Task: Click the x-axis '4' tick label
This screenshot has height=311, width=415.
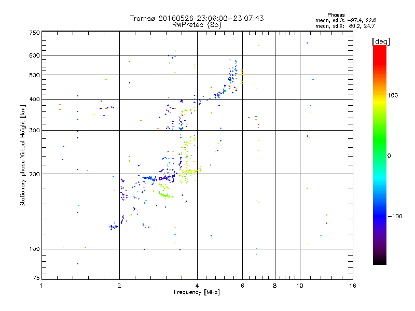Action: click(197, 286)
